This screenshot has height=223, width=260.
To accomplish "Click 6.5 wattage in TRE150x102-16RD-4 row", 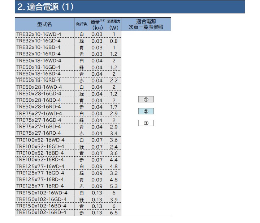I will [114, 213].
